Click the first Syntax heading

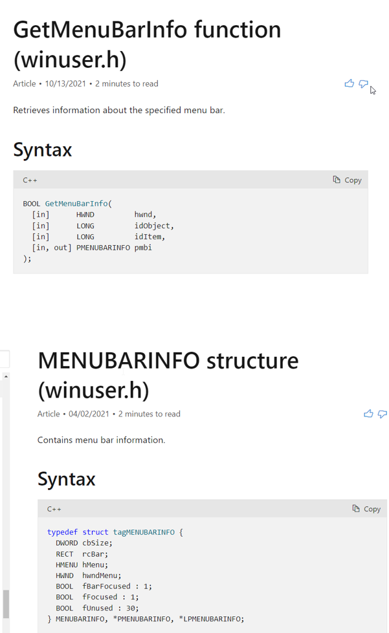pyautogui.click(x=43, y=150)
